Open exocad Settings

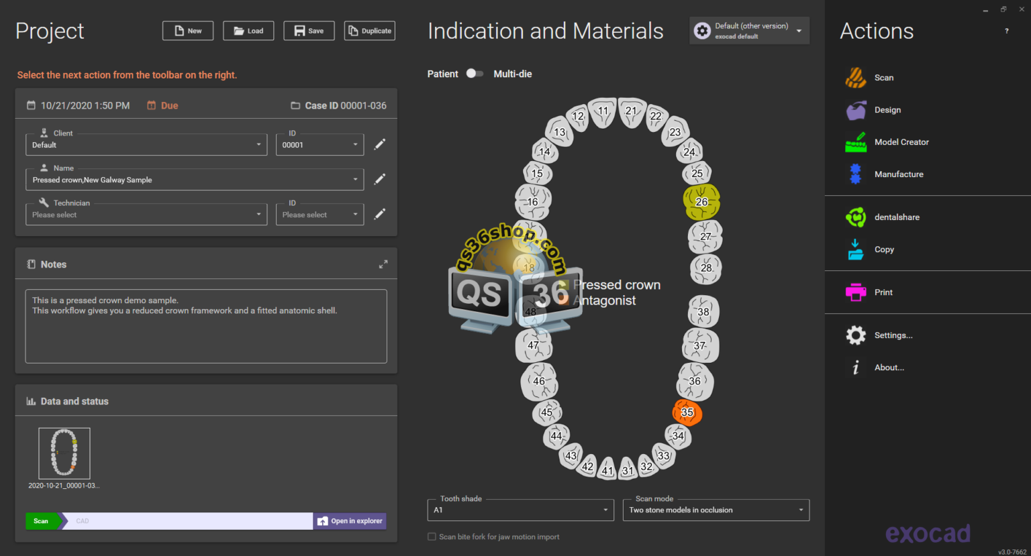[x=893, y=335]
